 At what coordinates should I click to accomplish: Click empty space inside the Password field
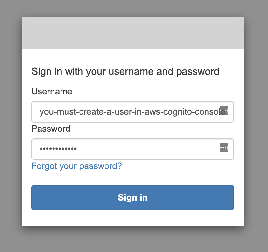(x=149, y=149)
